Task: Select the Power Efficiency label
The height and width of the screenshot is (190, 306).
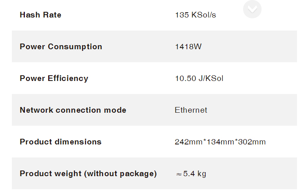Action: [54, 79]
